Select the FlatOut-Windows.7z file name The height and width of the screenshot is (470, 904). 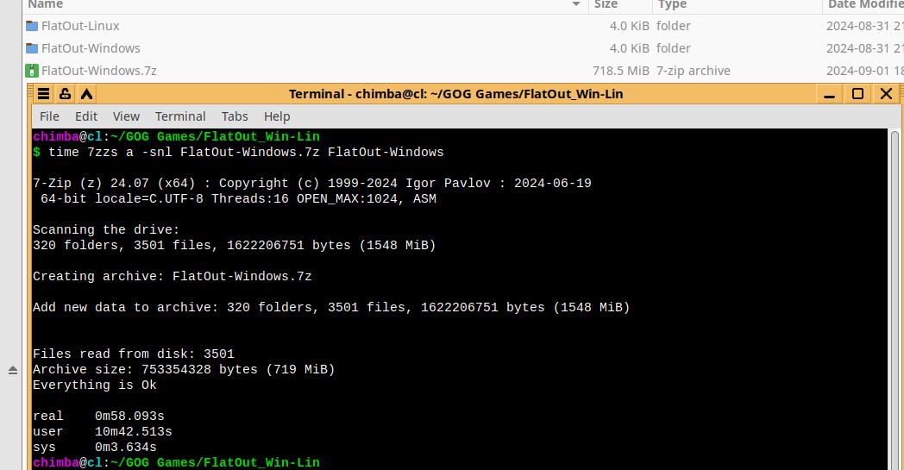tap(98, 71)
